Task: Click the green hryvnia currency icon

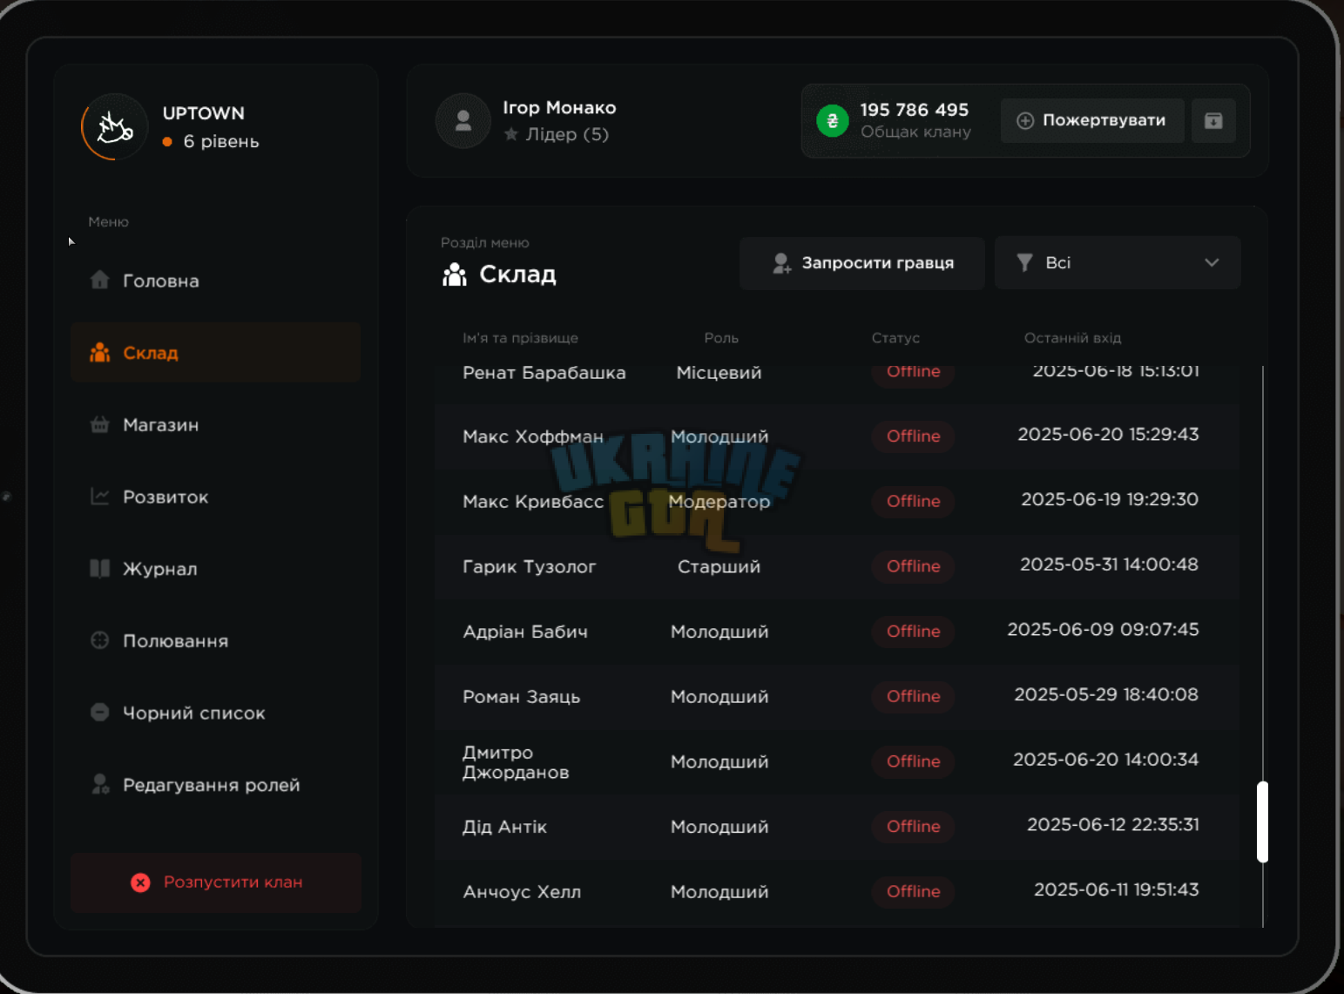Action: [833, 120]
